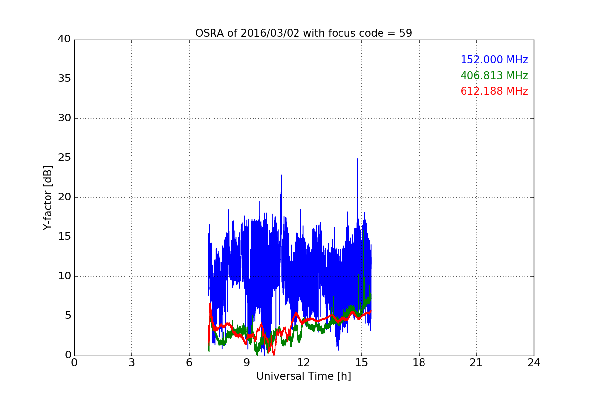Click the 'Y-factor [dB]' axis label
The height and width of the screenshot is (395, 593).
(x=47, y=197)
